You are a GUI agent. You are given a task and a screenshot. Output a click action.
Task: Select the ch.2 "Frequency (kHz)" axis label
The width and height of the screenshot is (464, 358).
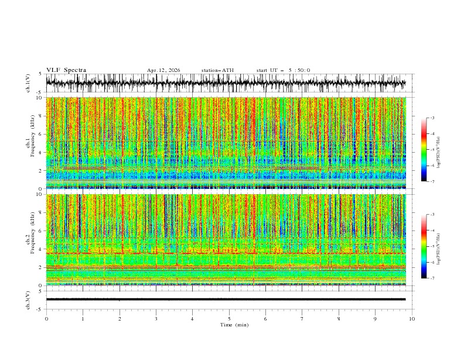(32, 233)
